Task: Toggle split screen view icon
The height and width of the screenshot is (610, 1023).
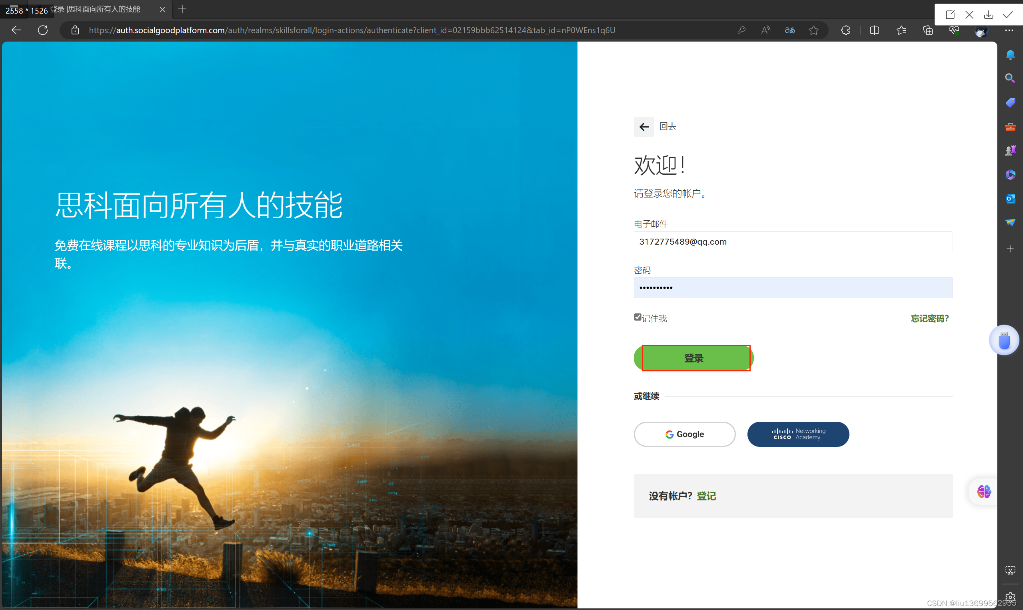Action: pyautogui.click(x=874, y=30)
